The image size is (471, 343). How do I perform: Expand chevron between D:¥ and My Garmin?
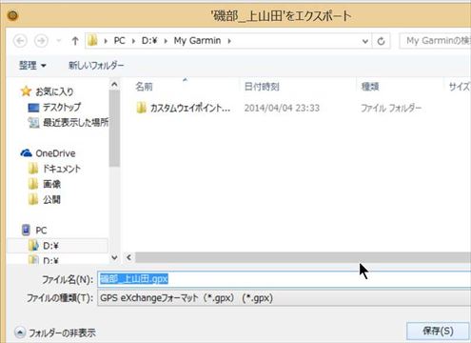166,41
